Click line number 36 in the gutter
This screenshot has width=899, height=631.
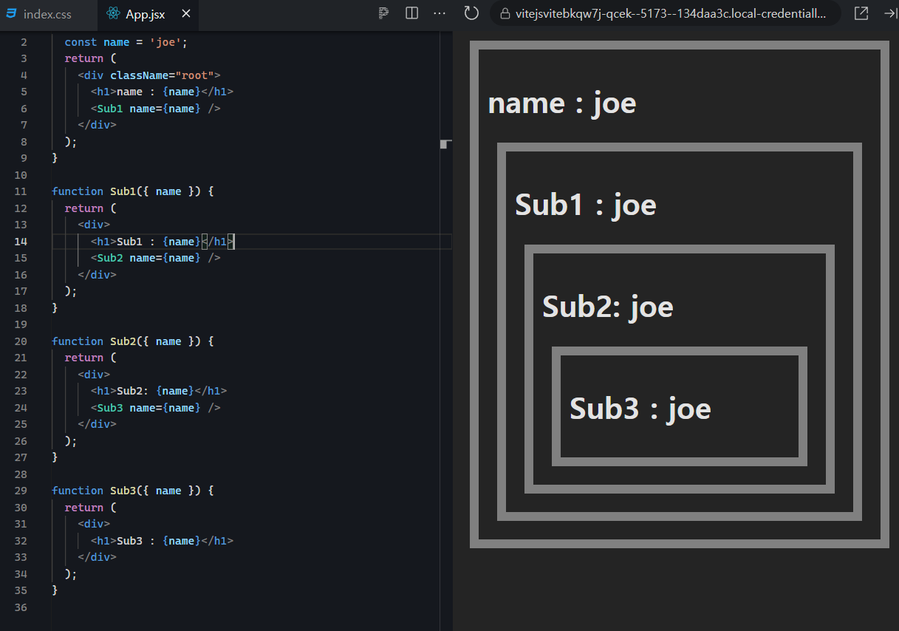click(21, 607)
